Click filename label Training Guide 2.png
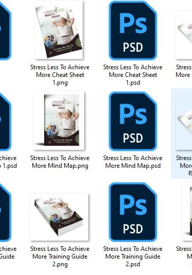Viewport: 192px width, 275px height. point(60,257)
